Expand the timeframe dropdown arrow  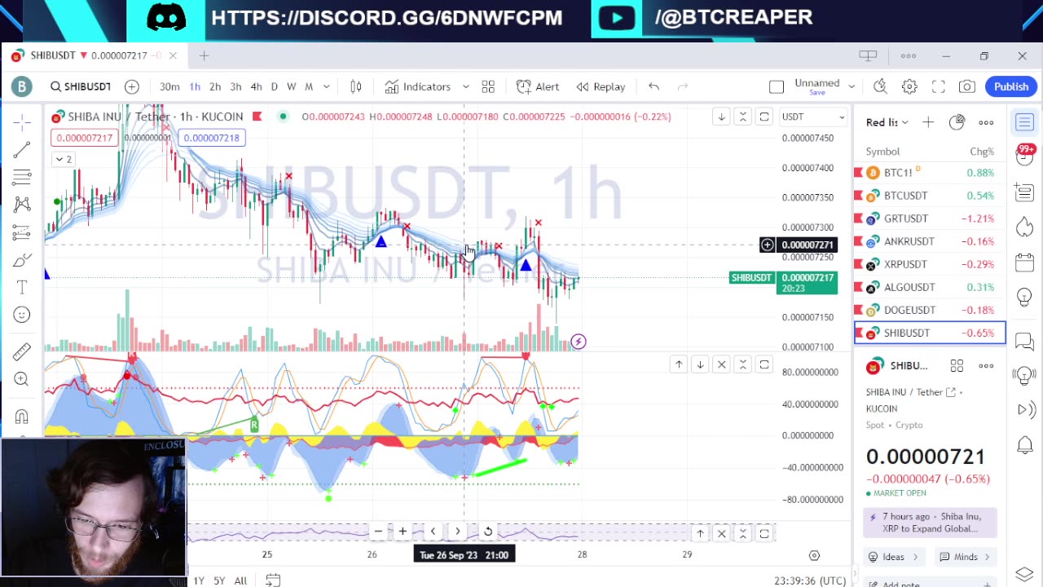tap(326, 86)
